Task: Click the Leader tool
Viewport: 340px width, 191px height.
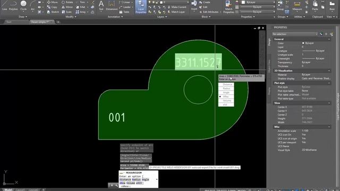Action: point(125,7)
